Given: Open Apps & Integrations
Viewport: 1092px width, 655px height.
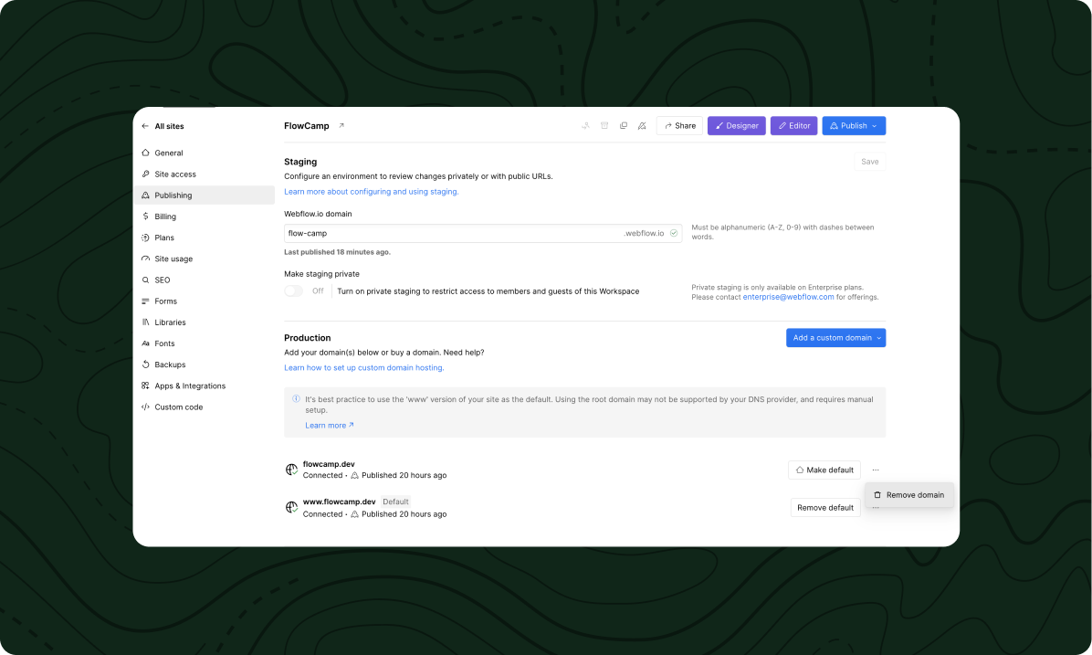Looking at the screenshot, I should 204,386.
